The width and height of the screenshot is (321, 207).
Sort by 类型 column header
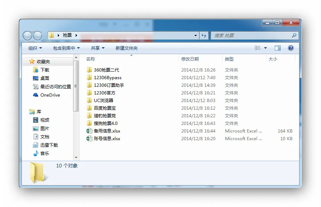click(x=229, y=59)
